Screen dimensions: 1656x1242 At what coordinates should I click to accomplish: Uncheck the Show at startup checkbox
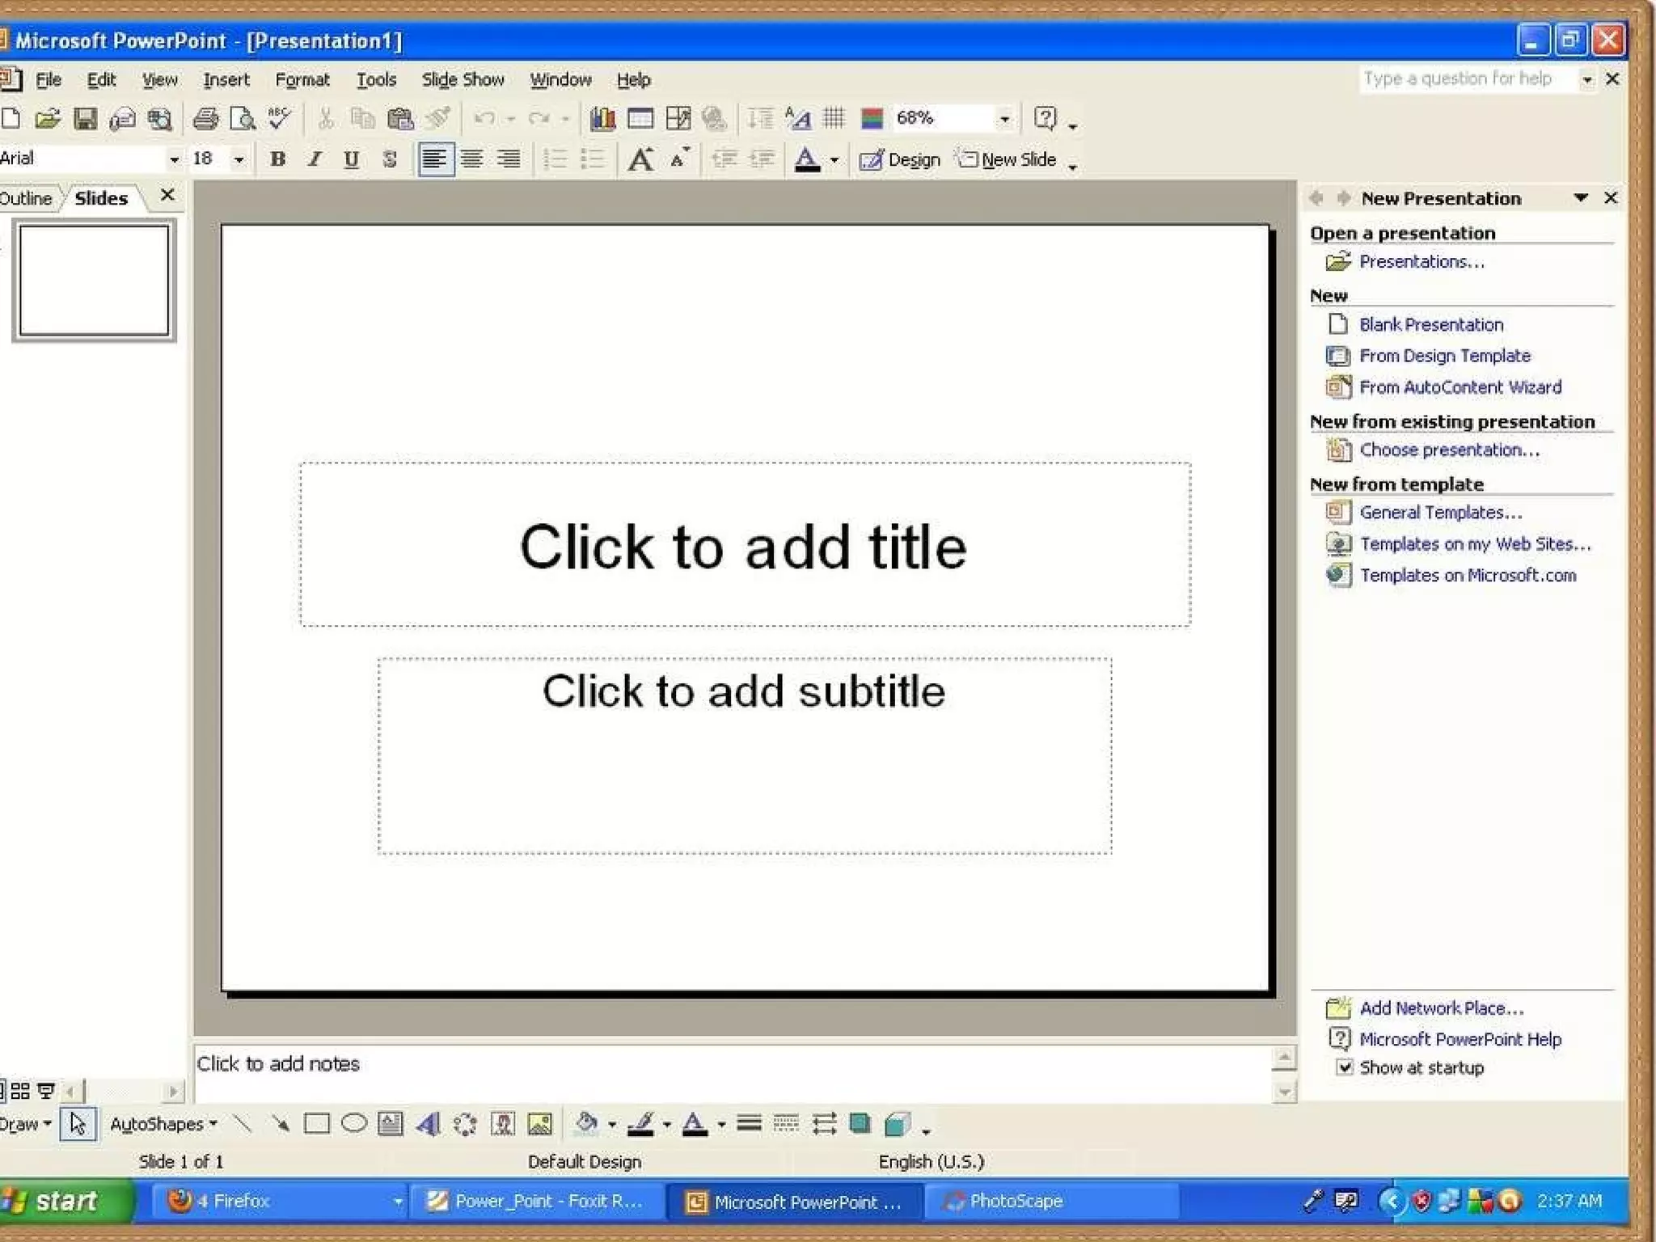point(1344,1067)
